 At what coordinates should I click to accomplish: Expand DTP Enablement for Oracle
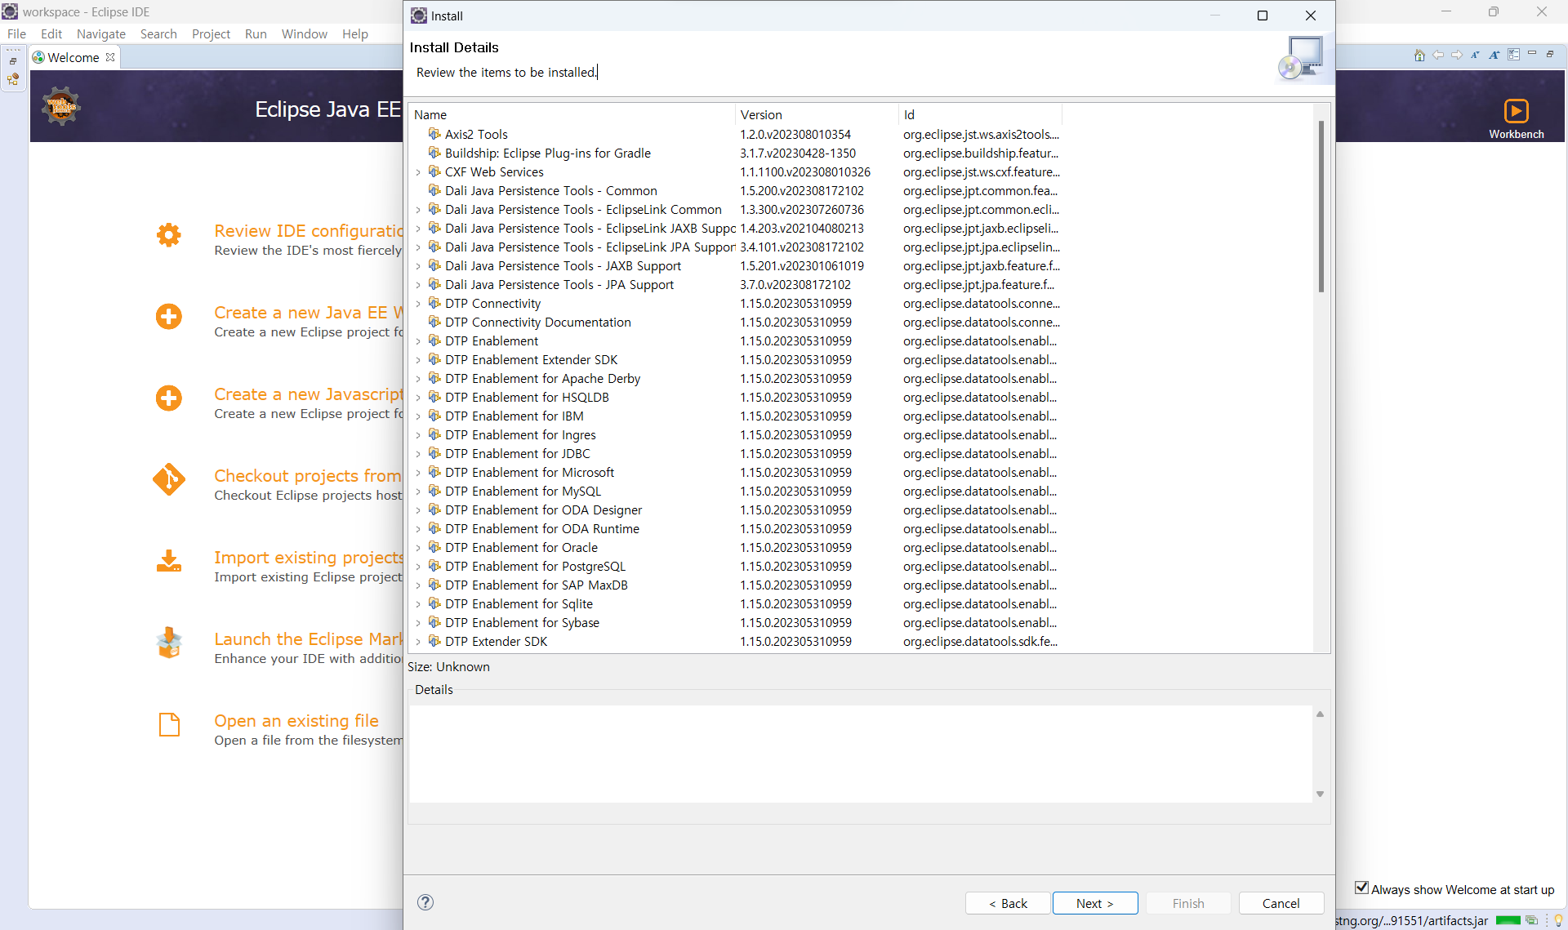418,548
